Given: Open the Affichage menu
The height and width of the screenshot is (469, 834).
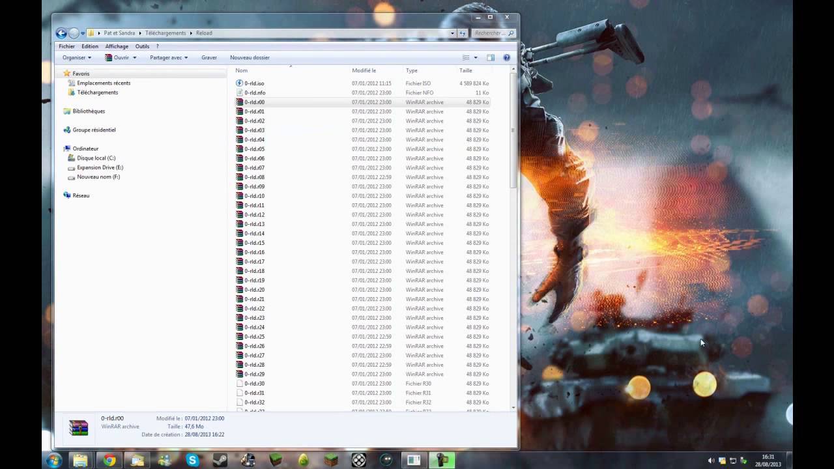Looking at the screenshot, I should point(117,46).
